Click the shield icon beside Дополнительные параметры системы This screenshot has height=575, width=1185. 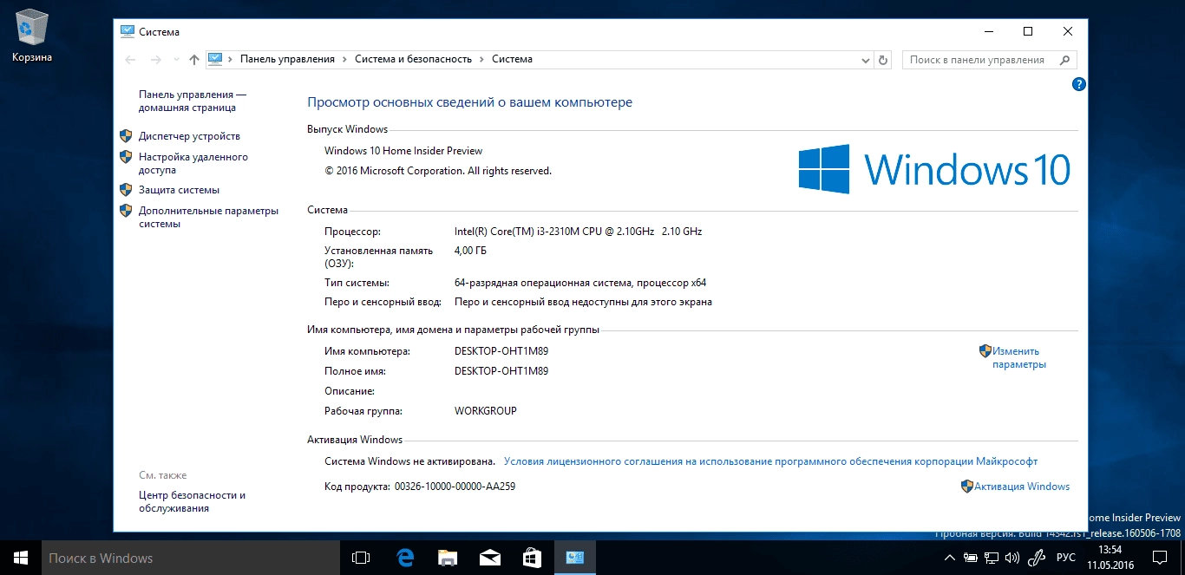(x=126, y=211)
